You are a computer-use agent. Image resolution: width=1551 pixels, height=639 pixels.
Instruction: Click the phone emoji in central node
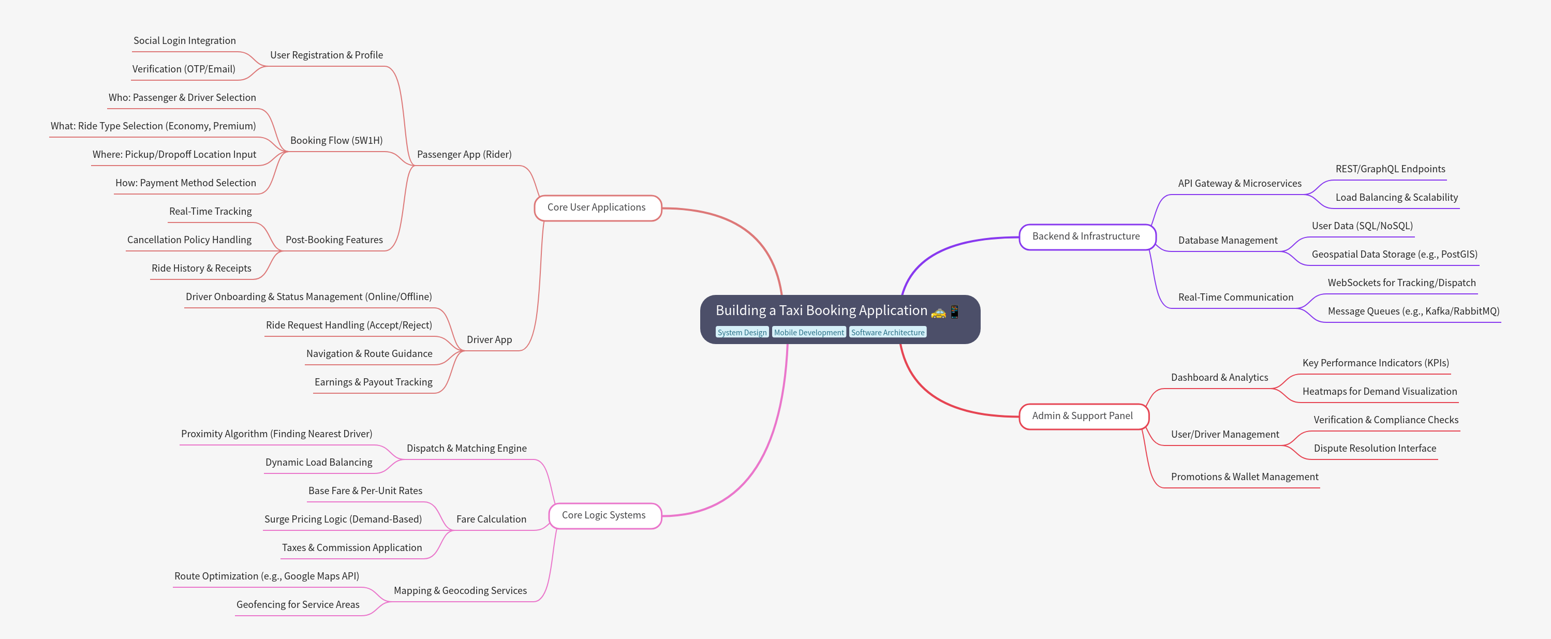954,311
